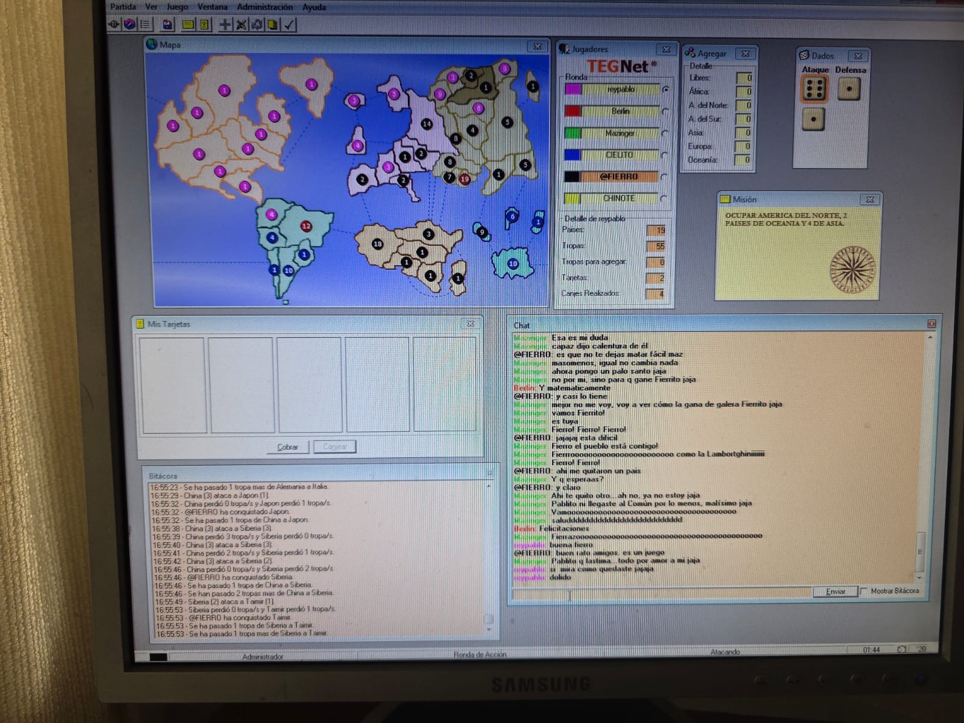Open the Partida menu
964x723 pixels.
point(123,7)
